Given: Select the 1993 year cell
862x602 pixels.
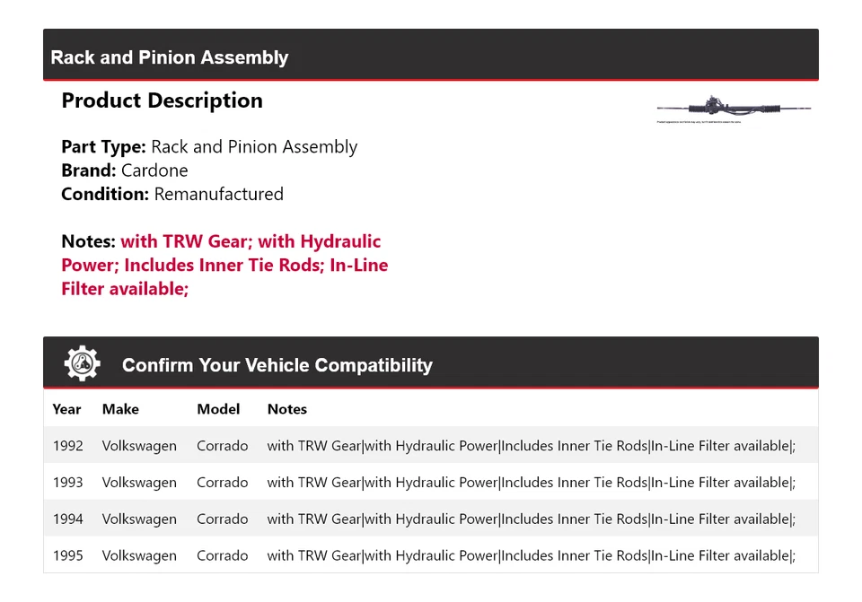Looking at the screenshot, I should (67, 483).
